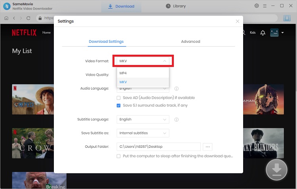Click the padlock icon in the address bar
This screenshot has width=297, height=189.
point(40,18)
